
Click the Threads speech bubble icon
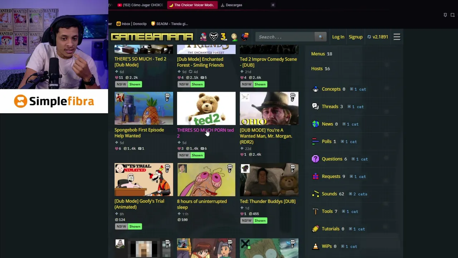315,106
